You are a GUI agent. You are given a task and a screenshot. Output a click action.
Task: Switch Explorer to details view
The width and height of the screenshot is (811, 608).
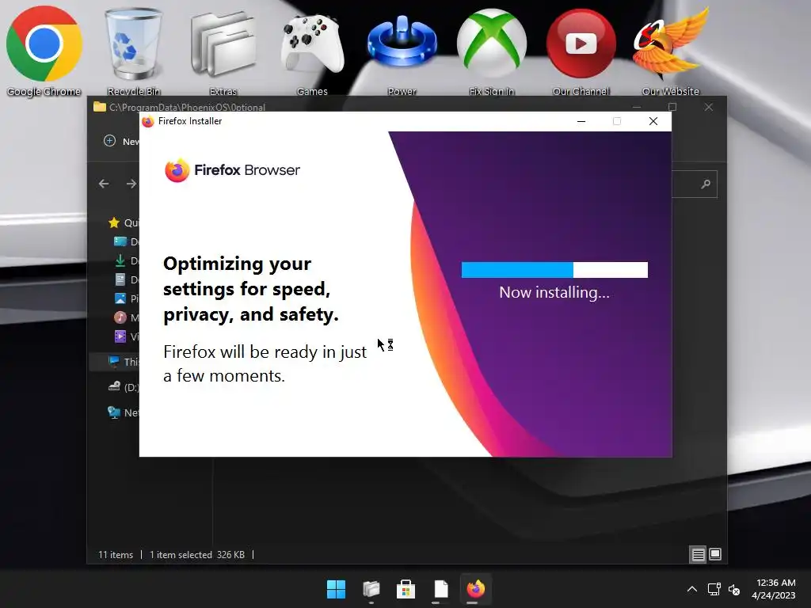pyautogui.click(x=699, y=555)
